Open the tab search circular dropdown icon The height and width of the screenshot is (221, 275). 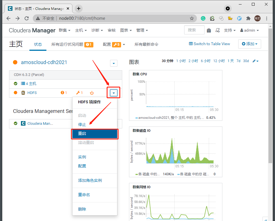(228, 8)
